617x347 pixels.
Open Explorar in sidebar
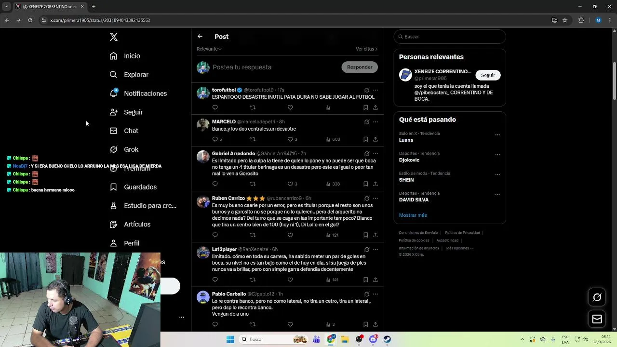(x=129, y=75)
